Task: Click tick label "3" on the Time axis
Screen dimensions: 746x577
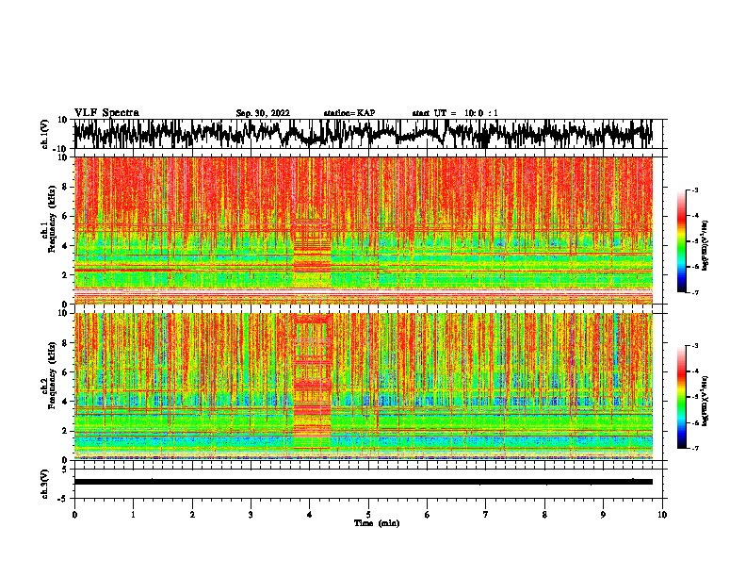Action: (251, 515)
